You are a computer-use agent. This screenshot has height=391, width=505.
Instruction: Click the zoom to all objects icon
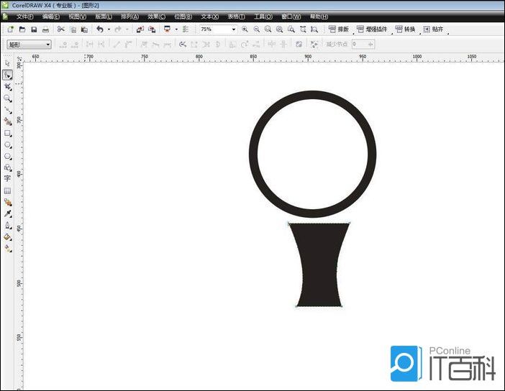click(280, 29)
